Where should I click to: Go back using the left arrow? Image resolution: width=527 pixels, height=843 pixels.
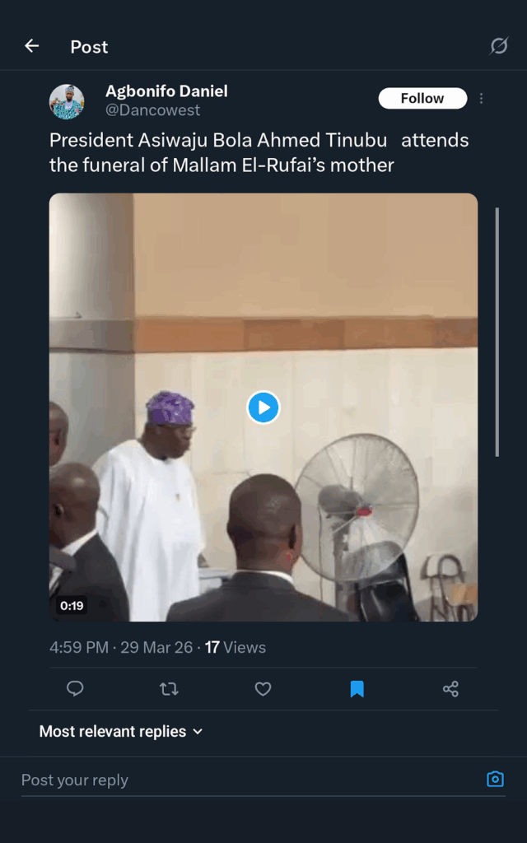pyautogui.click(x=32, y=46)
